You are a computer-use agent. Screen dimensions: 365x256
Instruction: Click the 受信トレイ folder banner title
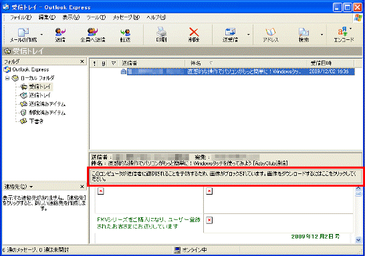click(27, 51)
